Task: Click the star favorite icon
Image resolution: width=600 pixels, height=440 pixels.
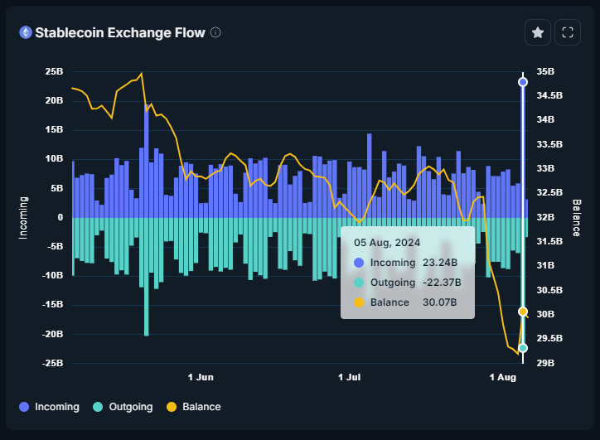Action: click(x=538, y=32)
